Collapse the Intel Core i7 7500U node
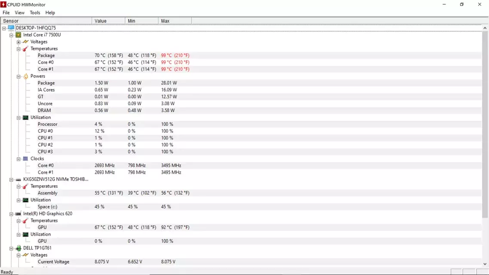 (x=11, y=35)
